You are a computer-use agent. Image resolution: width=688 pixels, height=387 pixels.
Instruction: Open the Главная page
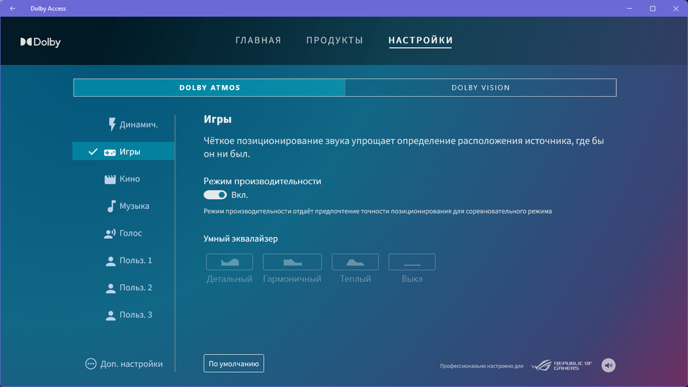259,41
